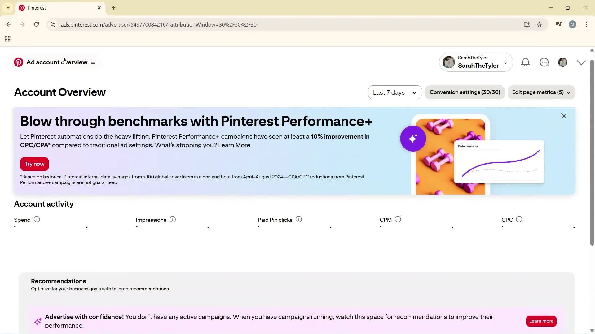The height and width of the screenshot is (334, 595).
Task: Click the tab groups grid icon
Action: tap(7, 39)
